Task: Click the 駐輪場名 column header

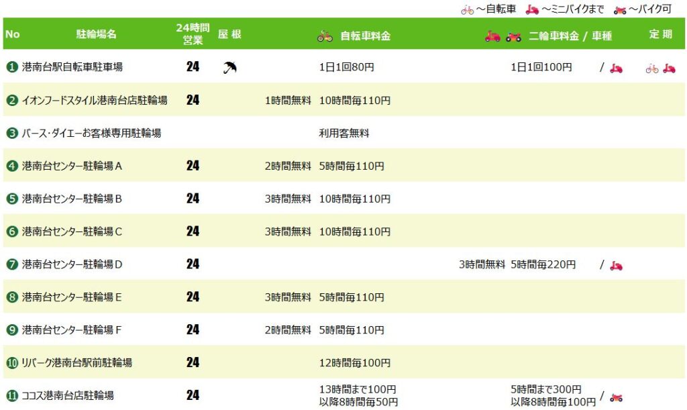Action: click(x=97, y=34)
